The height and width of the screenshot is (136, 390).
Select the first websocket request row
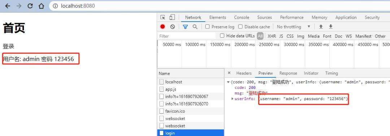tap(191, 118)
